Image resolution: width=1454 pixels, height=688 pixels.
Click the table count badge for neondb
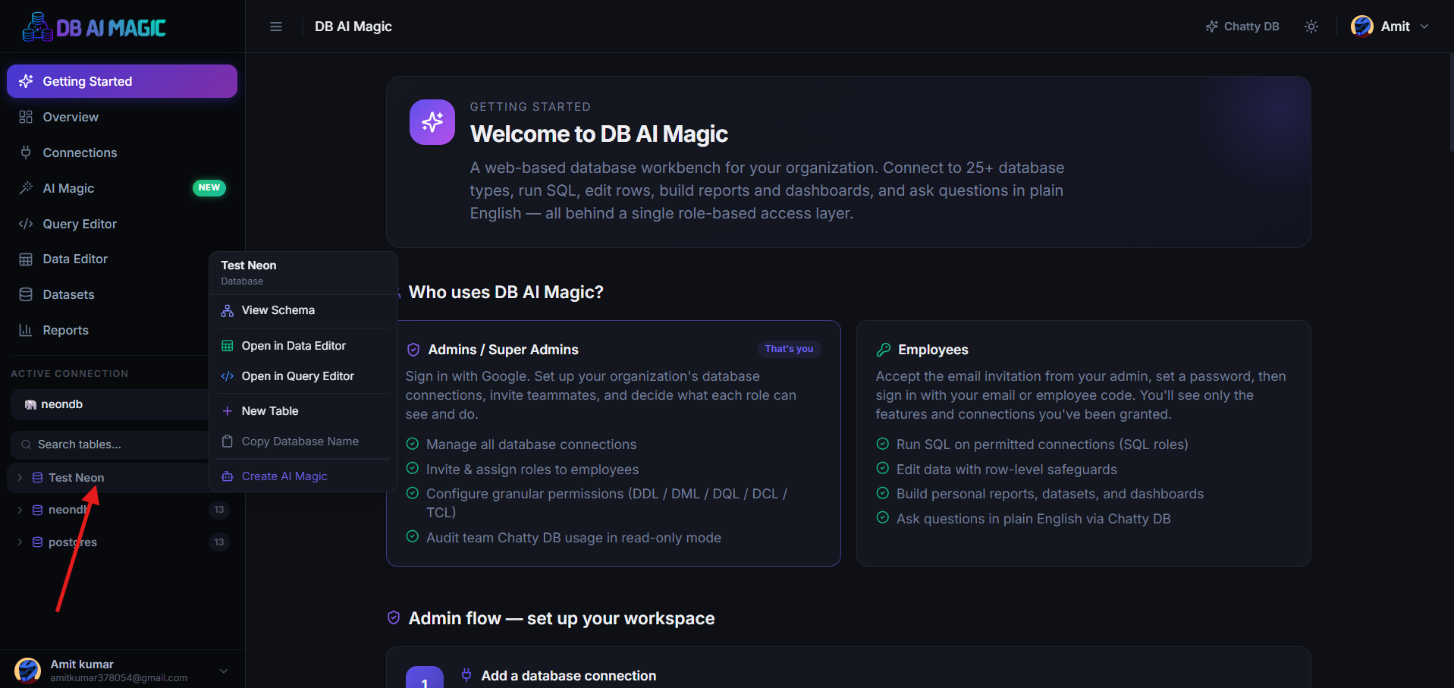pyautogui.click(x=219, y=510)
